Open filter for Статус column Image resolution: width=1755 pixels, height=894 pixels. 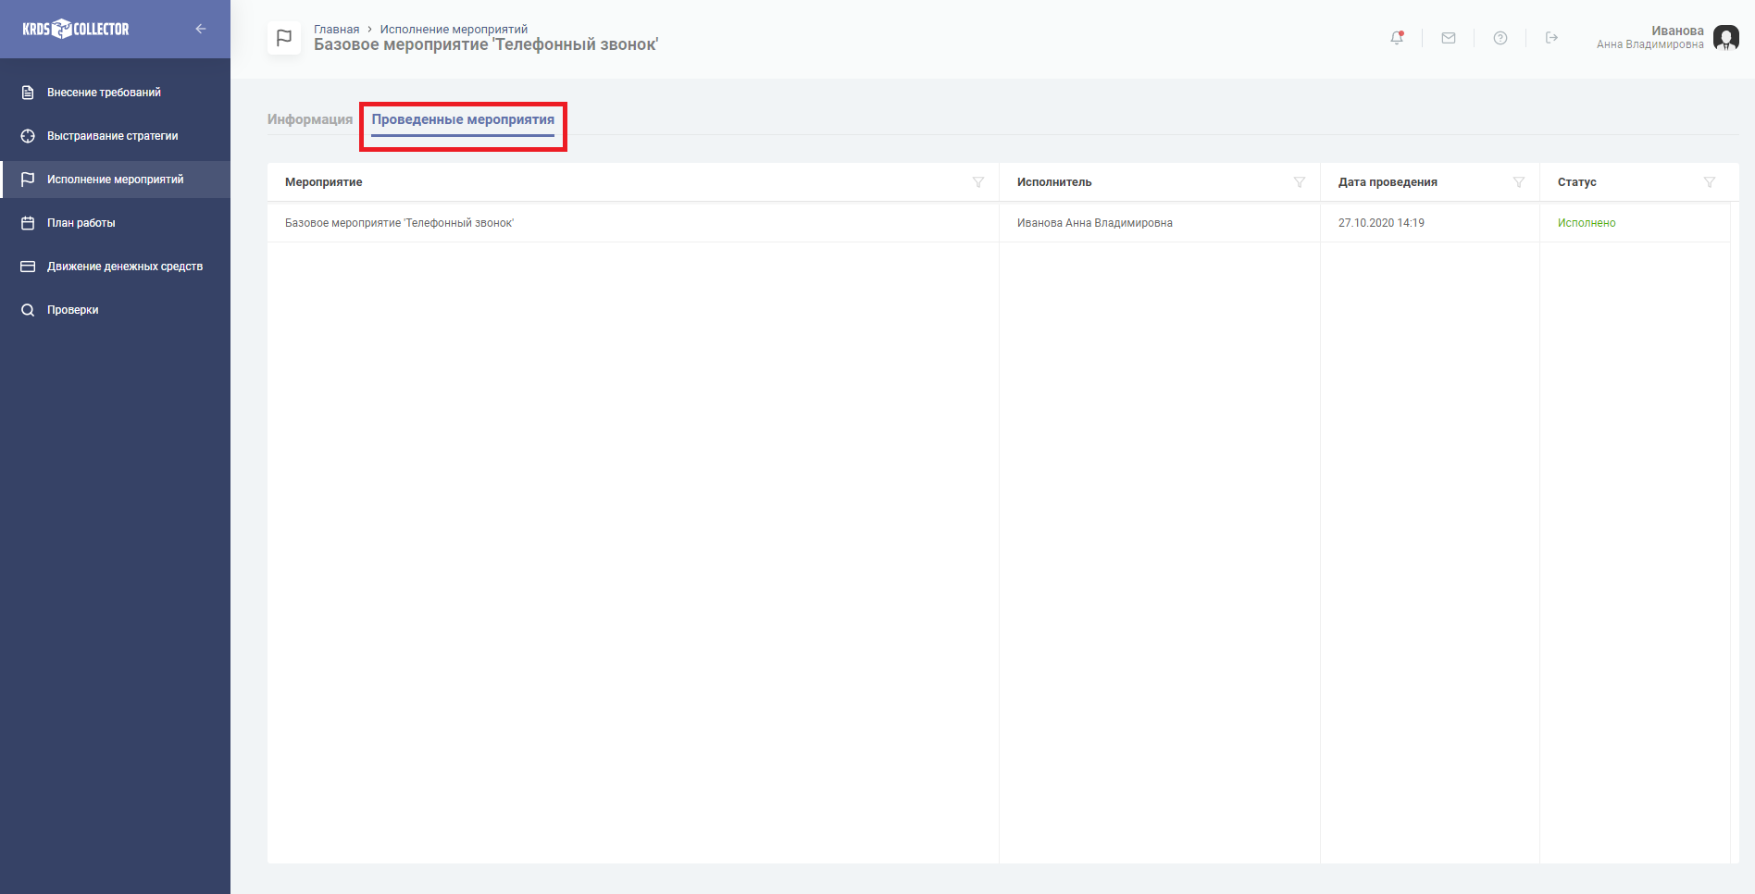(x=1710, y=182)
